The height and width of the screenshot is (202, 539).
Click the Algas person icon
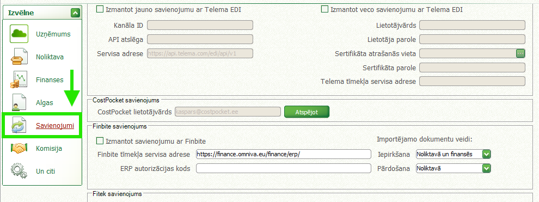(x=19, y=103)
